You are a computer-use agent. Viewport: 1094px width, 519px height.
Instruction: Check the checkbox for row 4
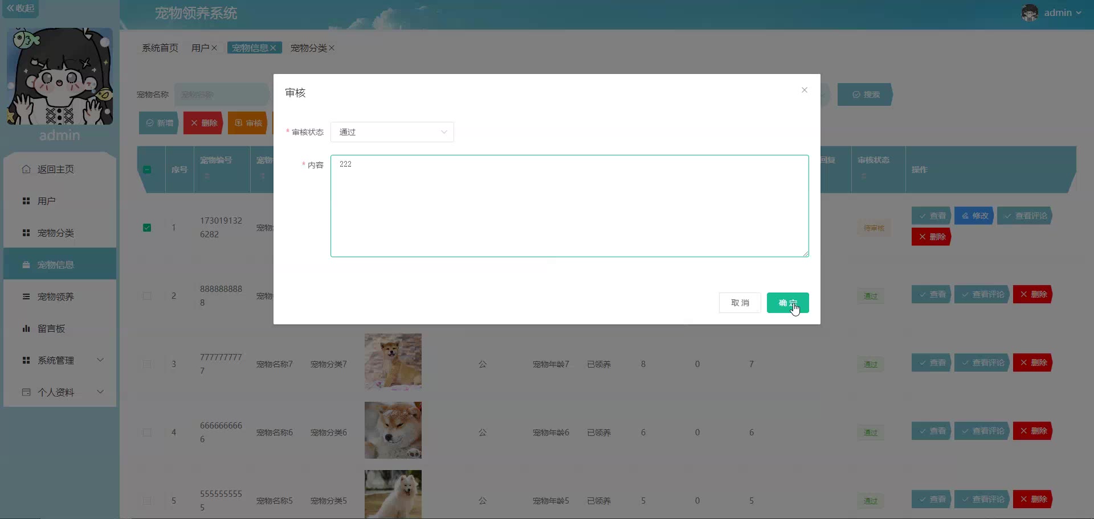(x=147, y=432)
